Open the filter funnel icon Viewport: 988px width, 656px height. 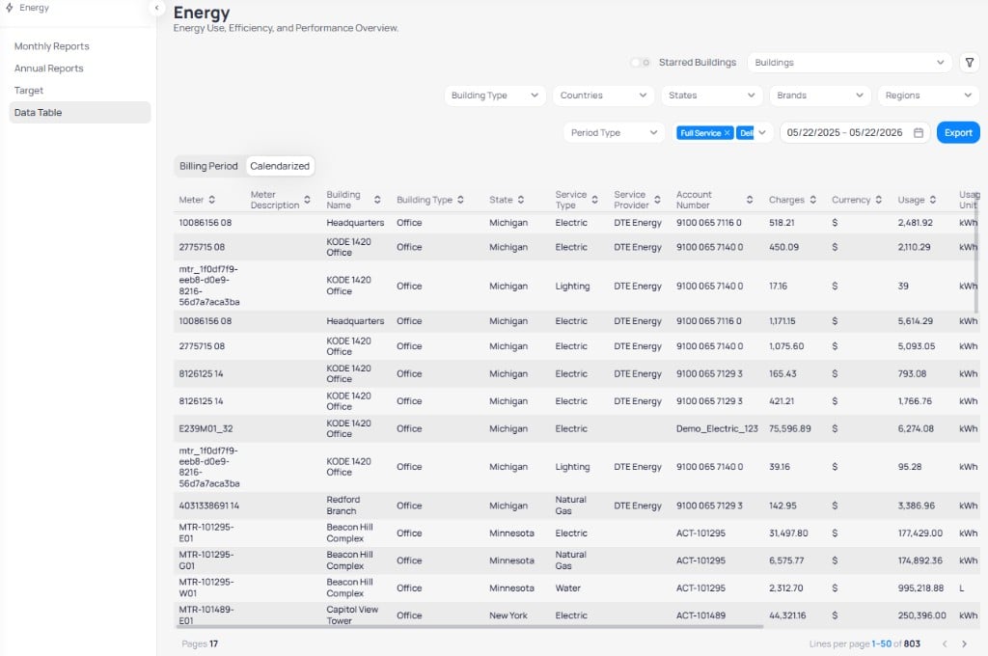pos(970,63)
